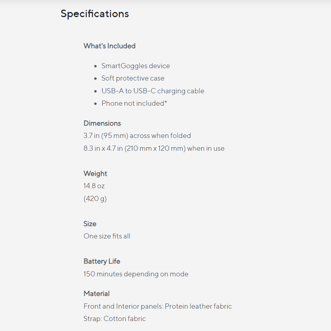Click the Protein leather fabric line
This screenshot has height=331, width=331.
(157, 306)
